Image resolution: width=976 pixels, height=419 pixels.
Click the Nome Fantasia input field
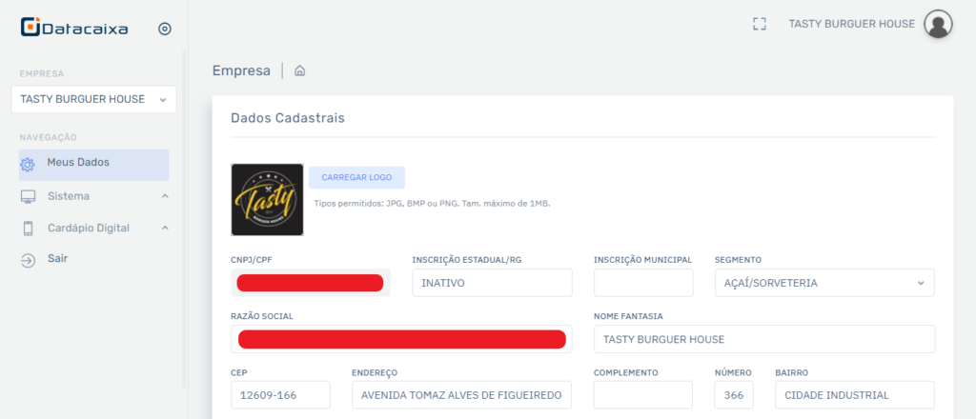(763, 339)
